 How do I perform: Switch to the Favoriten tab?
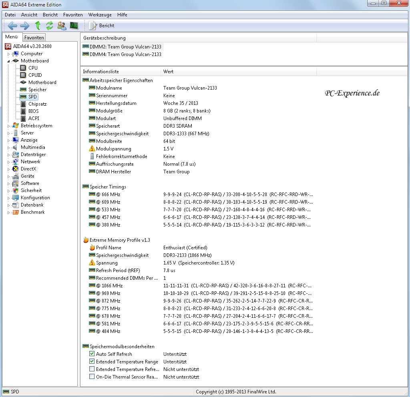click(x=34, y=38)
